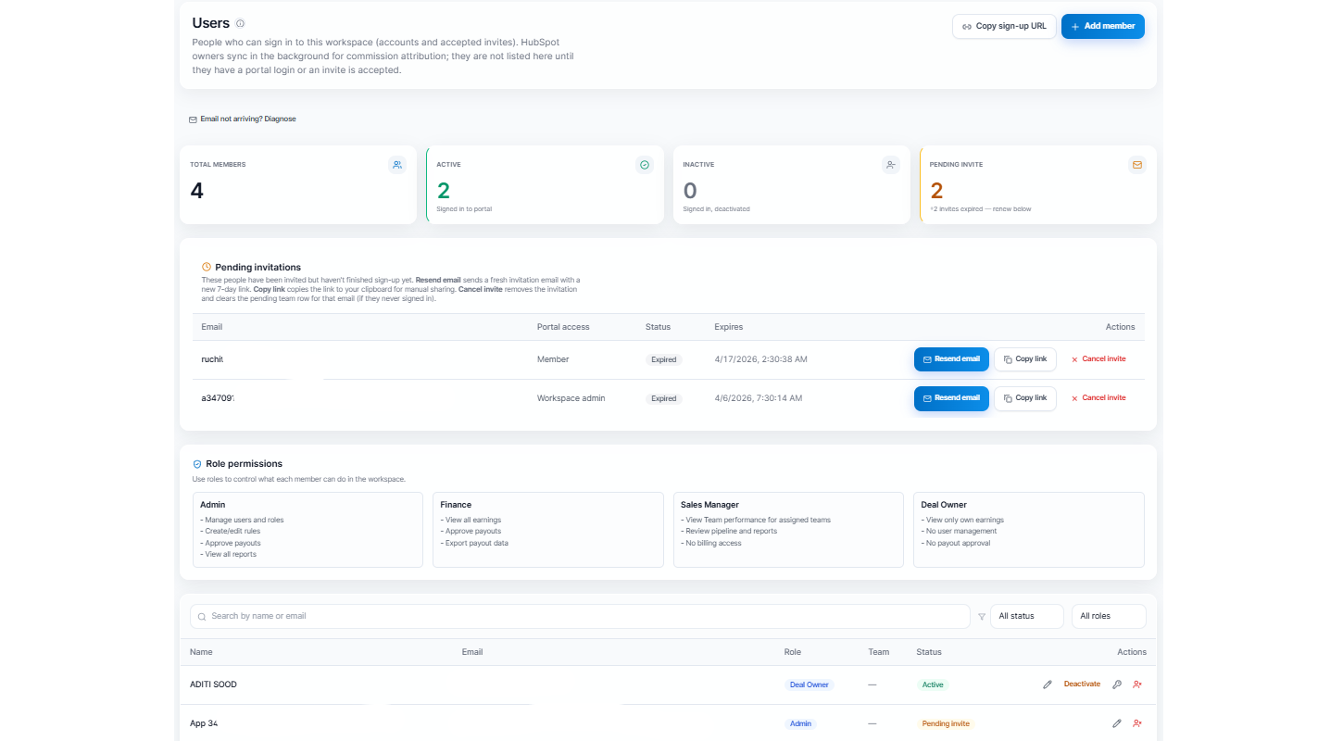Image resolution: width=1318 pixels, height=741 pixels.
Task: Click the App 34 name cell
Action: tap(204, 723)
